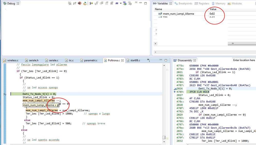Click left arrow of Variables Value-column scrollbar
This screenshot has width=256, height=145.
155,44
